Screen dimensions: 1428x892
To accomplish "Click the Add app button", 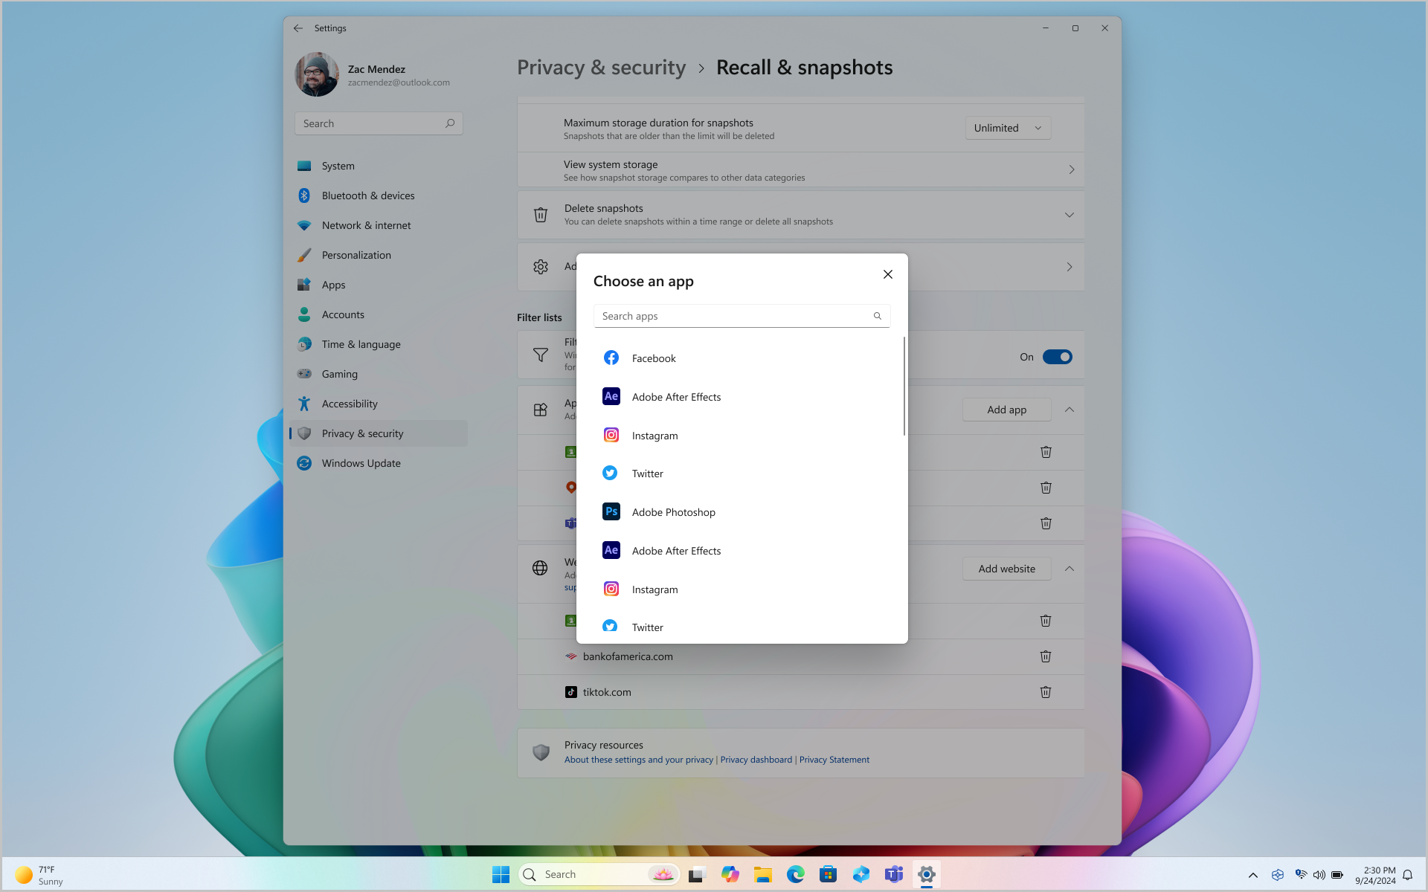I will click(1006, 409).
